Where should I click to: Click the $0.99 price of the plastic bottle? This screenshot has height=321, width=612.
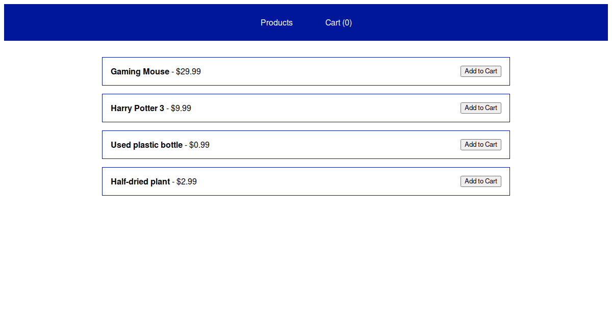tap(198, 145)
